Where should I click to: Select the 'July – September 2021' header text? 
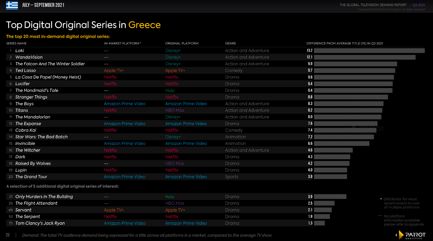coord(43,5)
